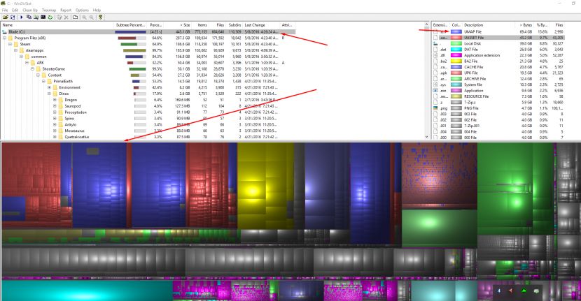Click the Steam folder icon
This screenshot has height=301, width=581.
tap(16, 44)
